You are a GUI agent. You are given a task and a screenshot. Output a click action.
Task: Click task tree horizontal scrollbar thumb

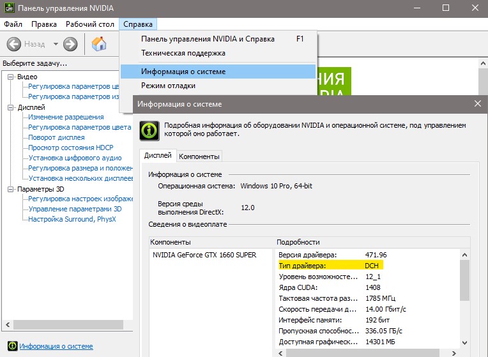(68, 324)
